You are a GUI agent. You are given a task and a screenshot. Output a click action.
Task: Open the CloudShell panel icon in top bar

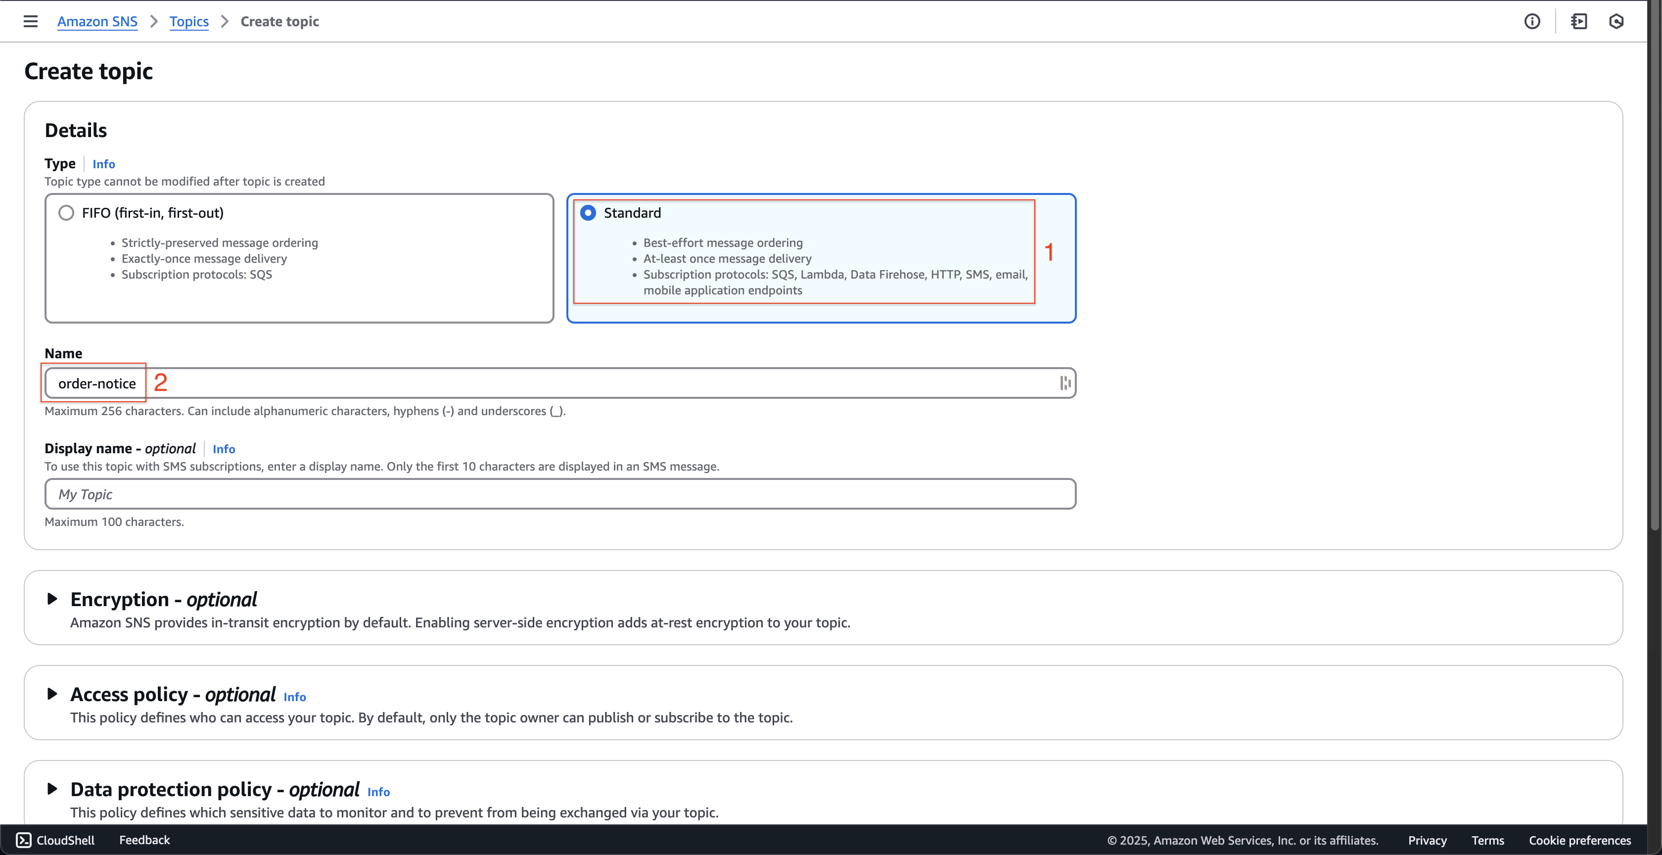coord(1579,21)
